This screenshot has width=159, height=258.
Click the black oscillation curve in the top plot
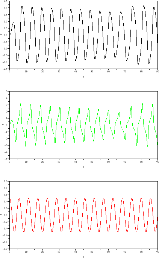83,35
